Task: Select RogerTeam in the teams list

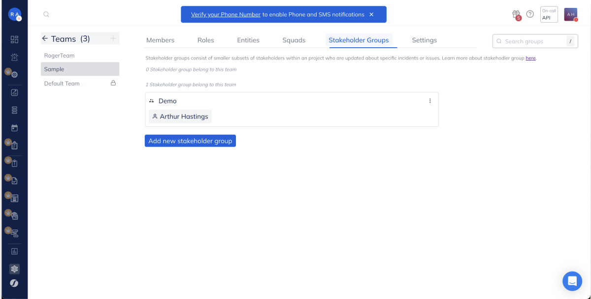Action: 60,56
